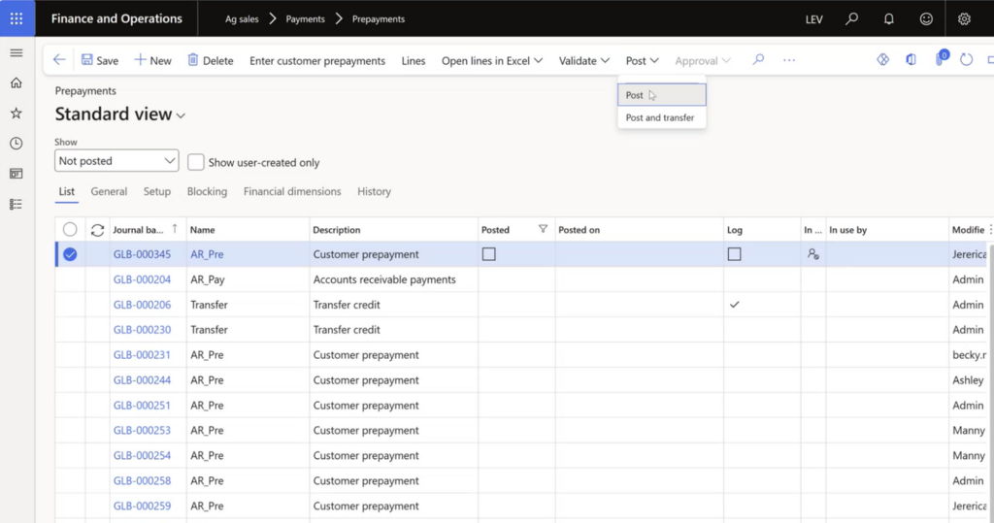994x523 pixels.
Task: Click In use user icon for GLB-000345
Action: [x=812, y=254]
